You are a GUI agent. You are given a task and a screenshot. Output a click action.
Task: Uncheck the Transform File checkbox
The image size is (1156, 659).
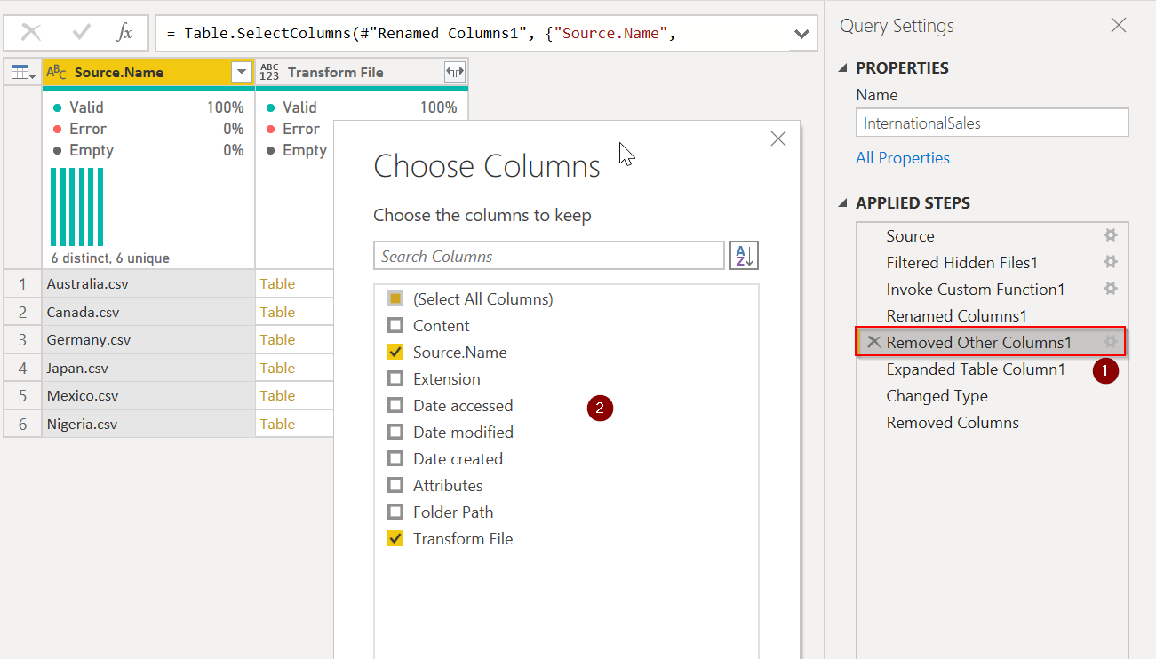pyautogui.click(x=395, y=539)
